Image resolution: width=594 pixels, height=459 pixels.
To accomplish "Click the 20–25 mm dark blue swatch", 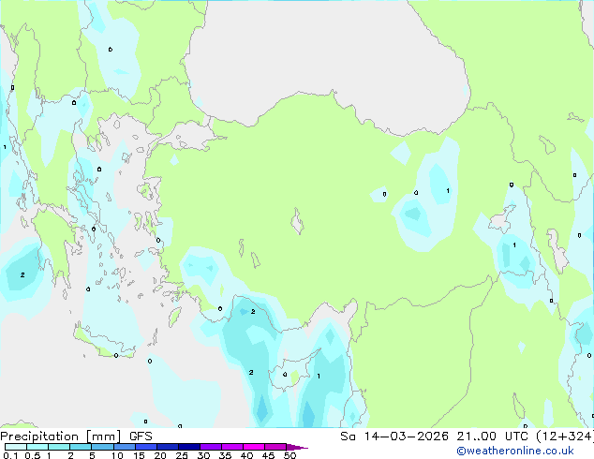I will (167, 447).
